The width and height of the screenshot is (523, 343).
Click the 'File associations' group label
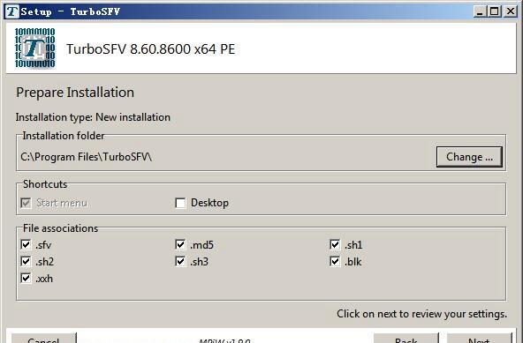tap(60, 228)
